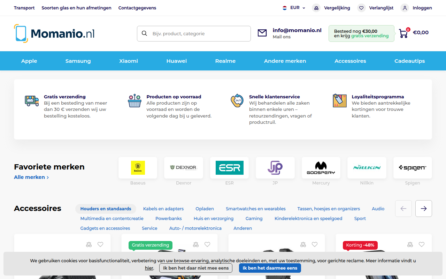Open the ESR brand logo
446x279 pixels.
point(229,168)
